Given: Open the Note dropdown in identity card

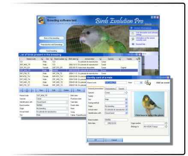Looking at the screenshot, I should tap(141, 83).
